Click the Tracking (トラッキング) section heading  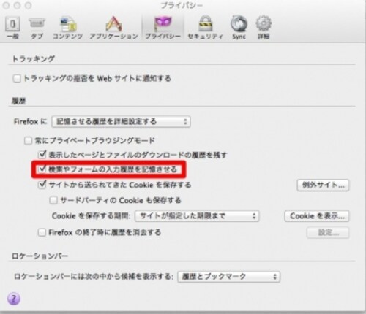click(x=34, y=58)
